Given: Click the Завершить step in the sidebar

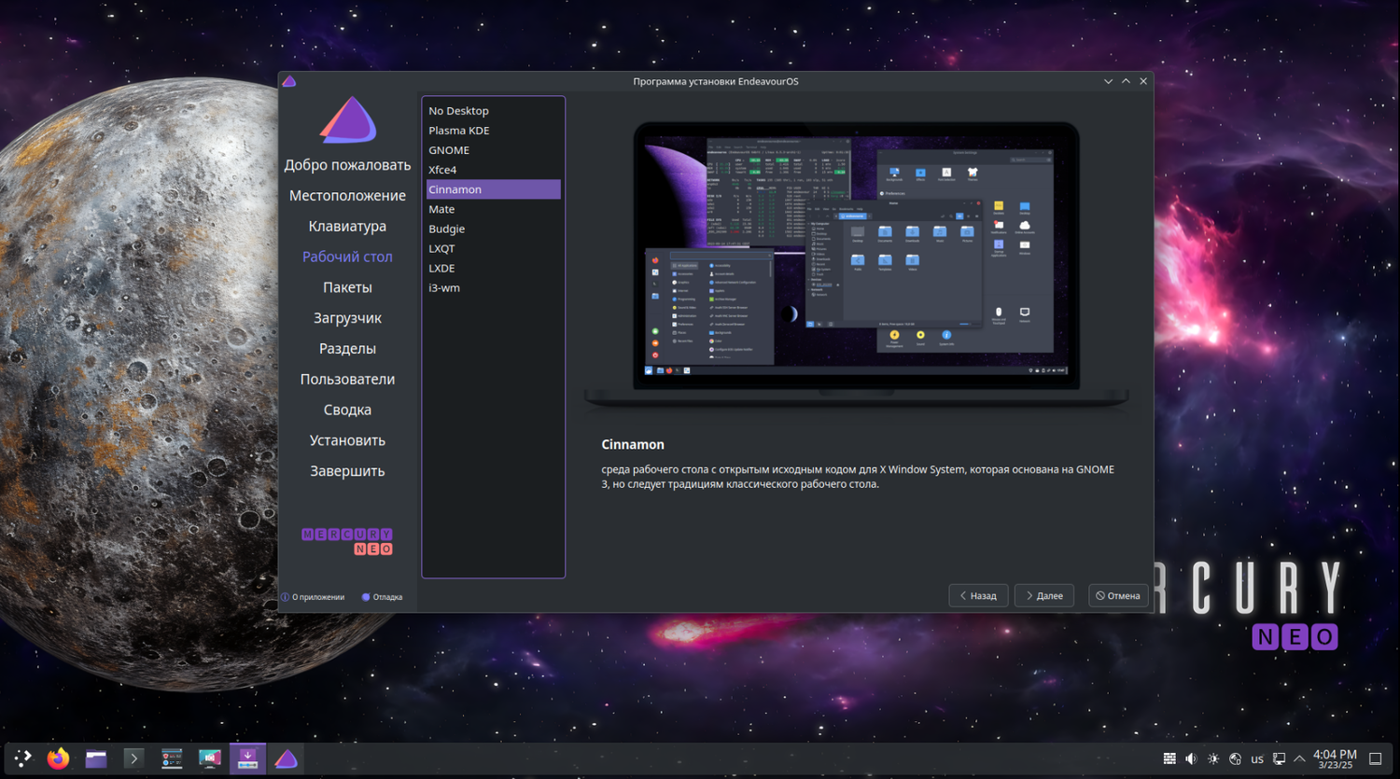Looking at the screenshot, I should click(347, 471).
